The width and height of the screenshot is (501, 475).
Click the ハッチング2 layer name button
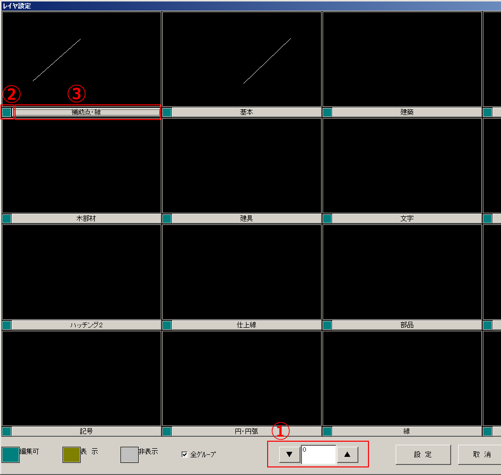click(86, 325)
